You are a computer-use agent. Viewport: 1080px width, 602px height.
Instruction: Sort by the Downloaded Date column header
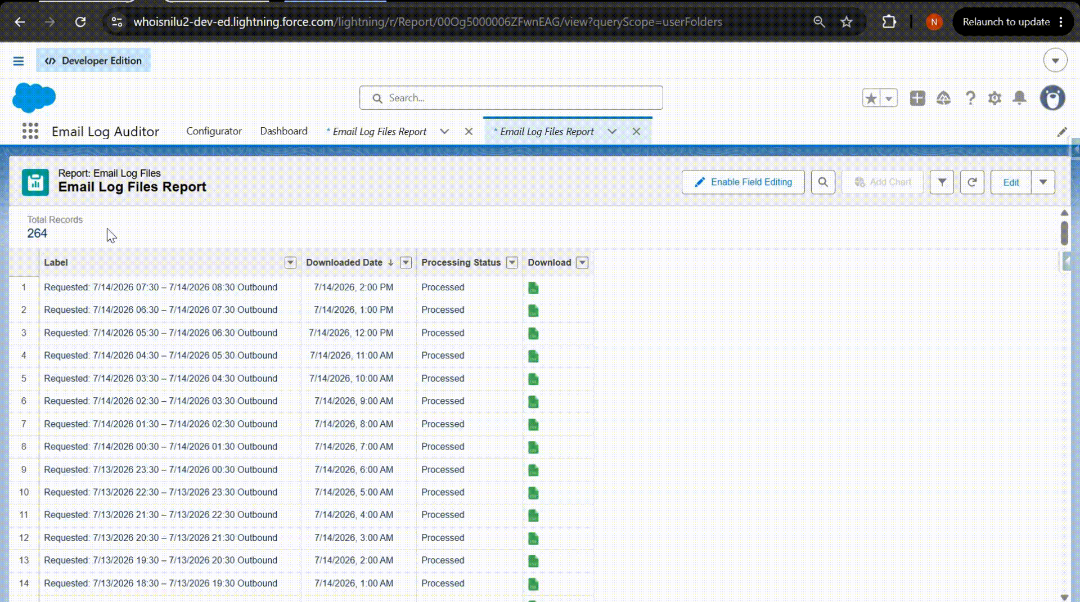pos(344,263)
